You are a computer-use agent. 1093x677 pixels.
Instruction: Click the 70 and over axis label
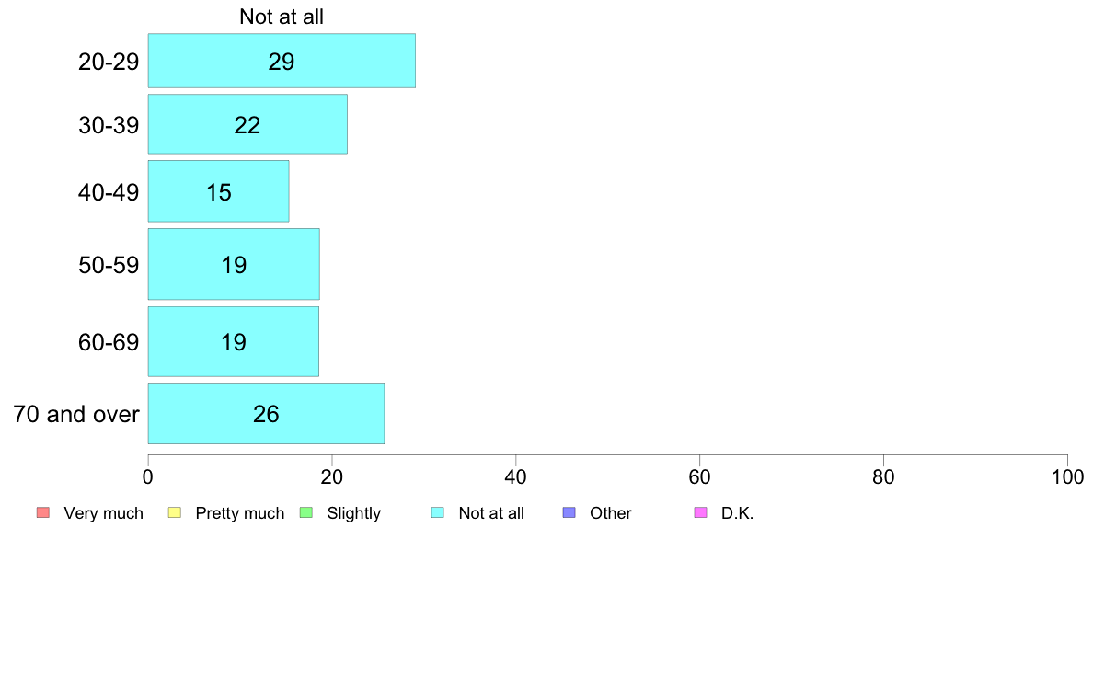(76, 414)
